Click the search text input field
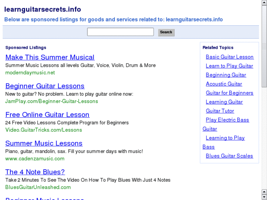 click(120, 32)
